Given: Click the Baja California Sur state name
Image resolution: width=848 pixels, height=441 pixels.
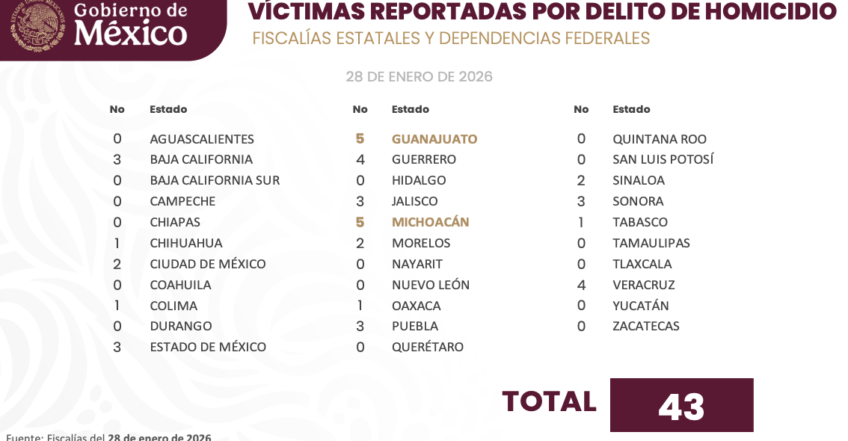Looking at the screenshot, I should (214, 180).
